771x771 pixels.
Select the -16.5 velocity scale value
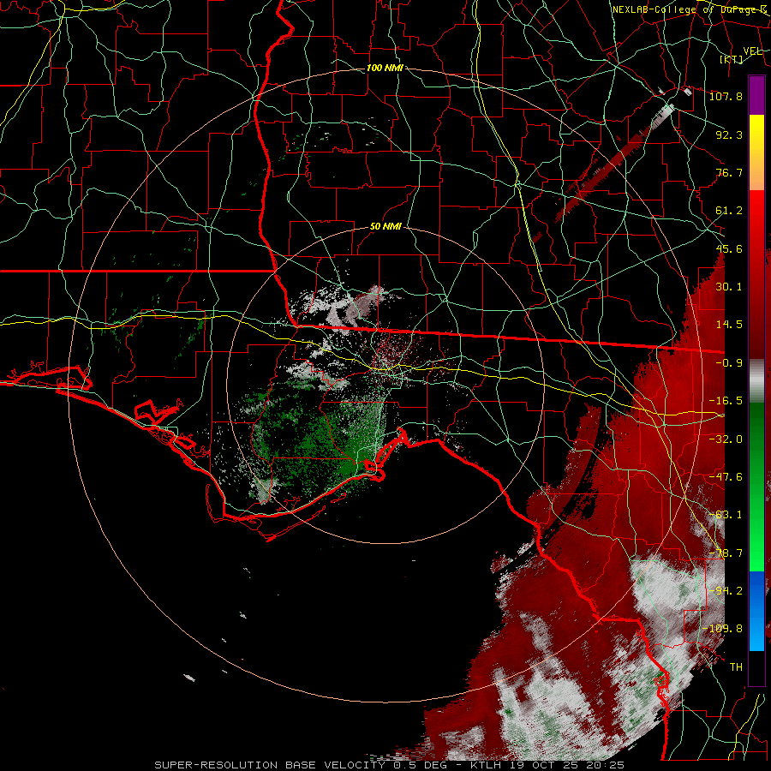tap(726, 401)
